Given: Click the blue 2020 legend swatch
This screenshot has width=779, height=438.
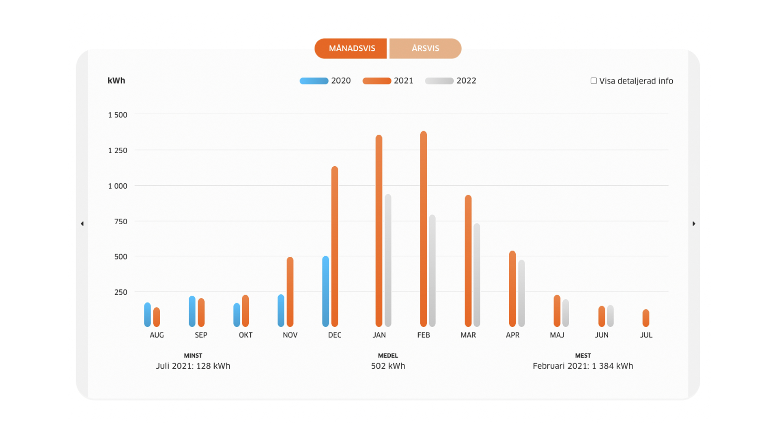Looking at the screenshot, I should tap(314, 81).
